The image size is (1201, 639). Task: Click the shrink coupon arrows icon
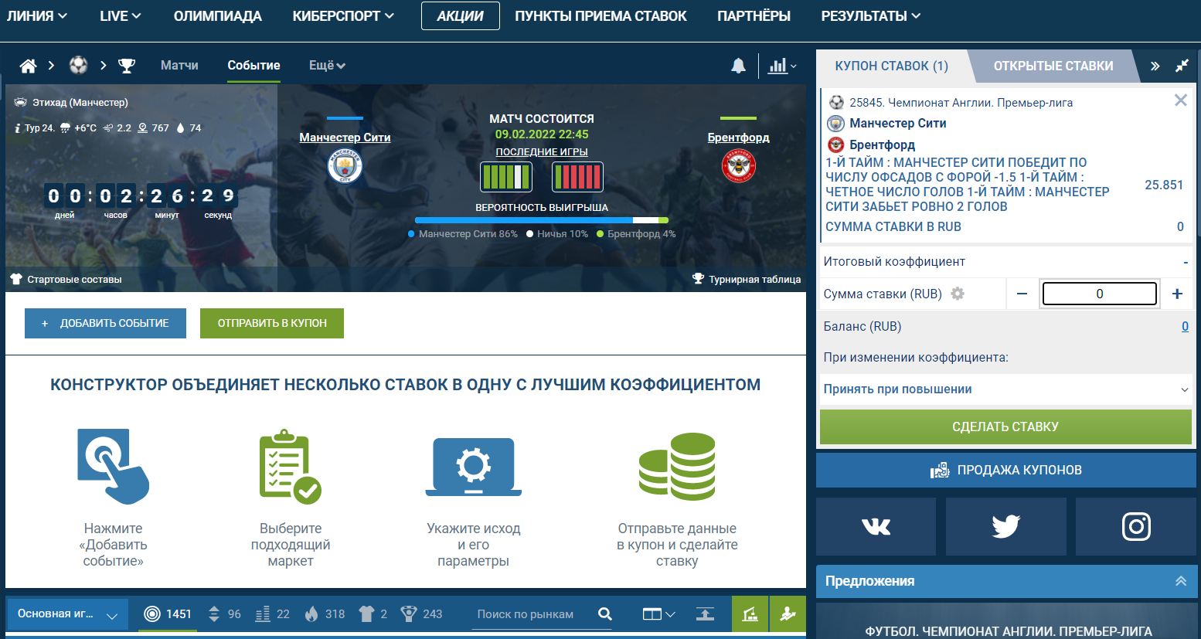point(1182,66)
